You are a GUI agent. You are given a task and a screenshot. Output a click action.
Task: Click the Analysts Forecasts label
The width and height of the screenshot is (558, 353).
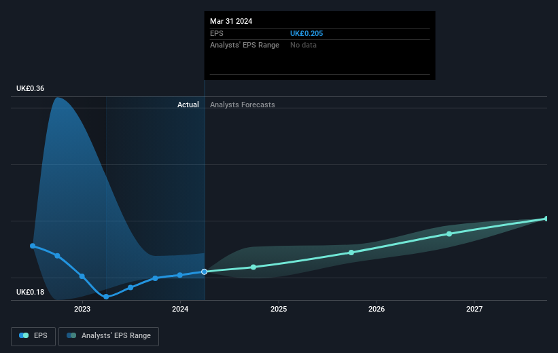pos(243,105)
